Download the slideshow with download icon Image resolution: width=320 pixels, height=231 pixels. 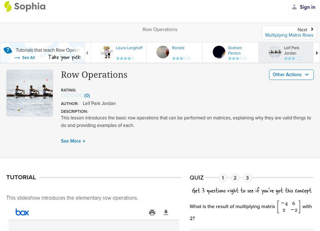166,213
